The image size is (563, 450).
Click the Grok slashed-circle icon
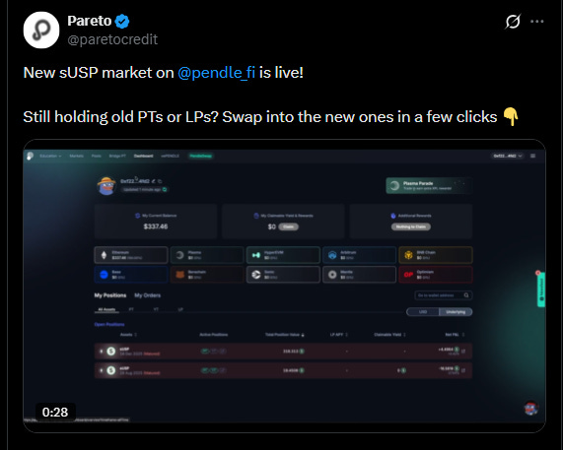513,22
